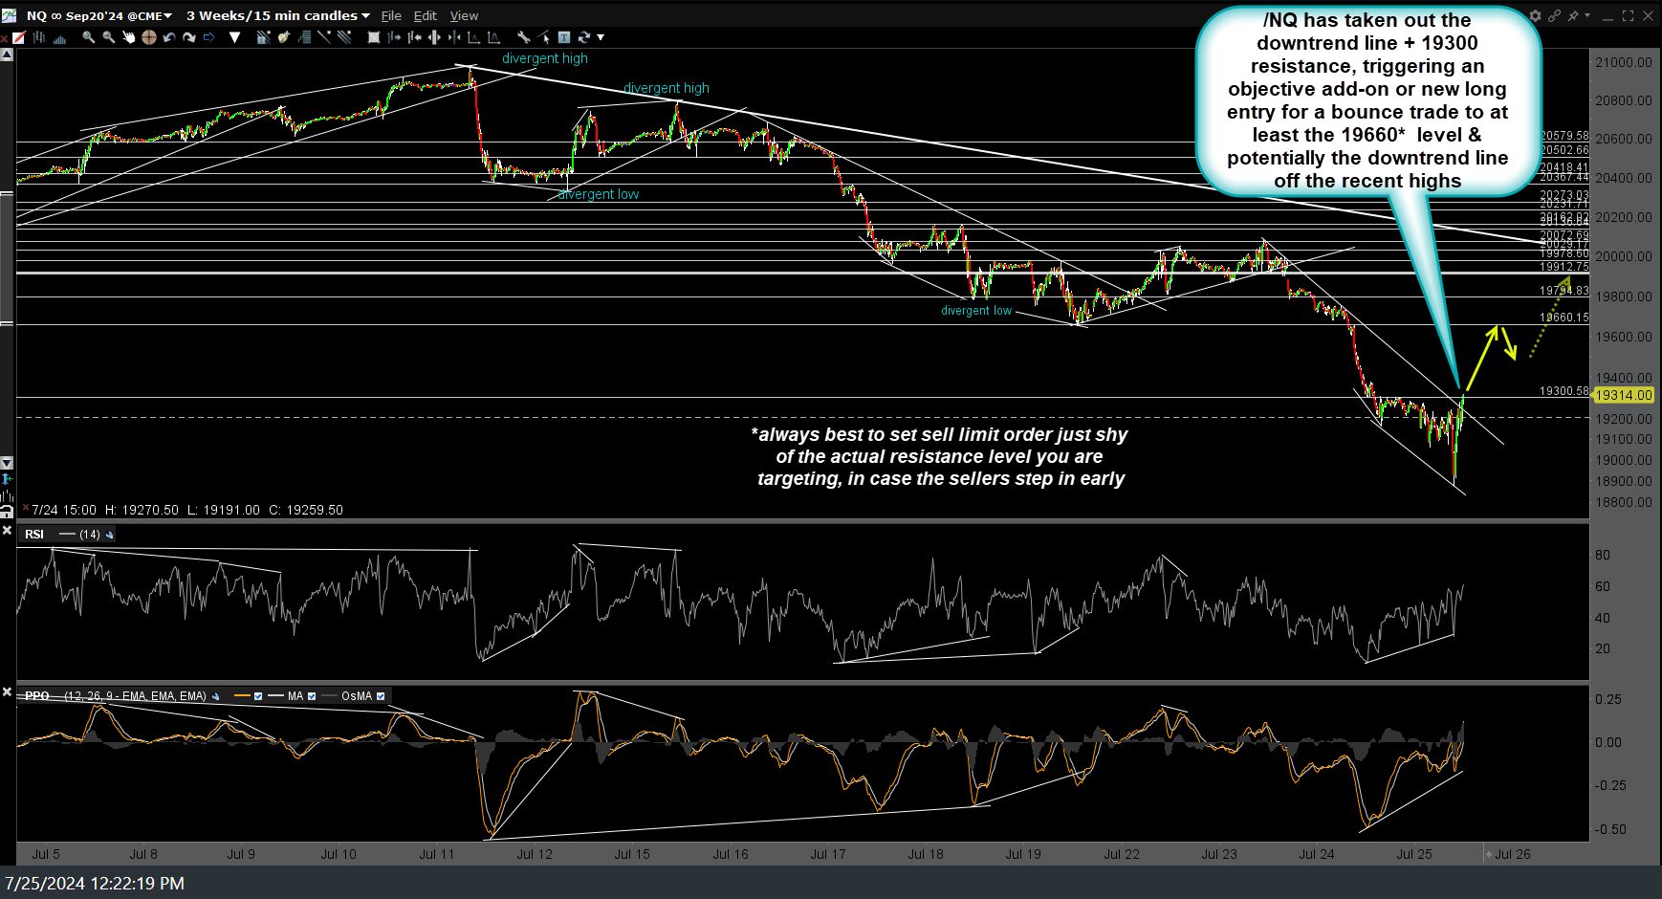Click the 19300.58 support level label
1662x899 pixels.
pos(1564,391)
